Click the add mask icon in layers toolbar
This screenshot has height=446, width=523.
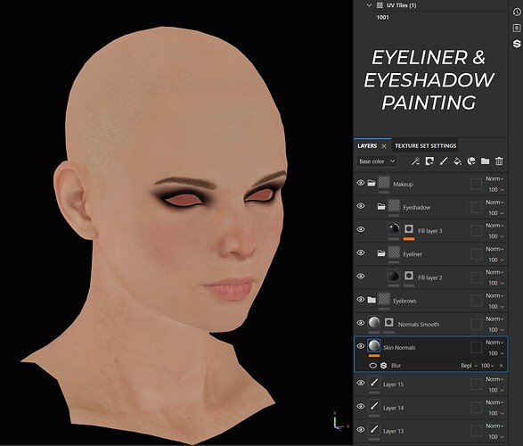(x=429, y=161)
